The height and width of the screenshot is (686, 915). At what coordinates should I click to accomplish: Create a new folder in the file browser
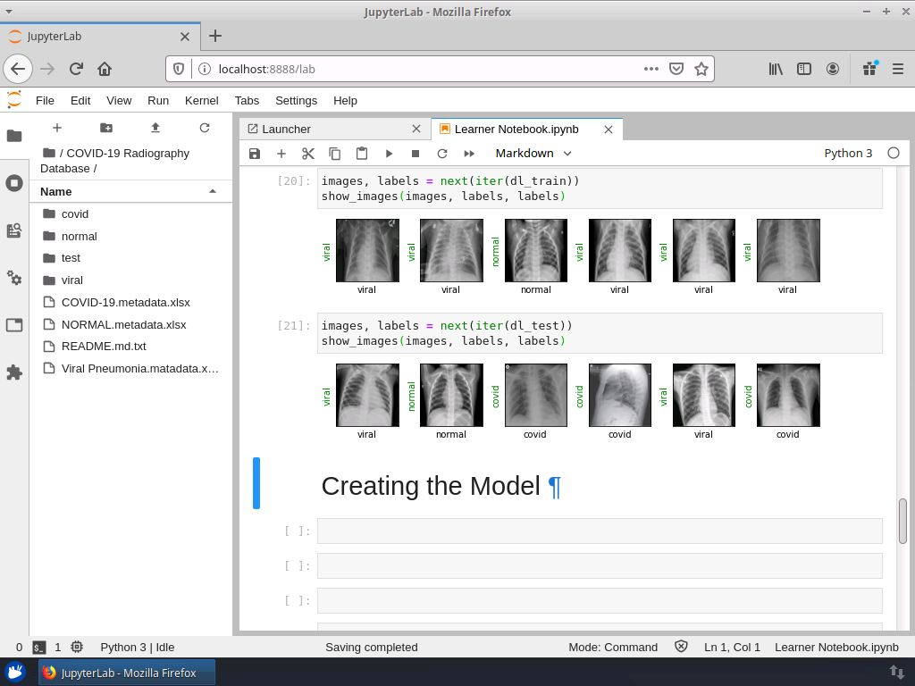pos(106,128)
